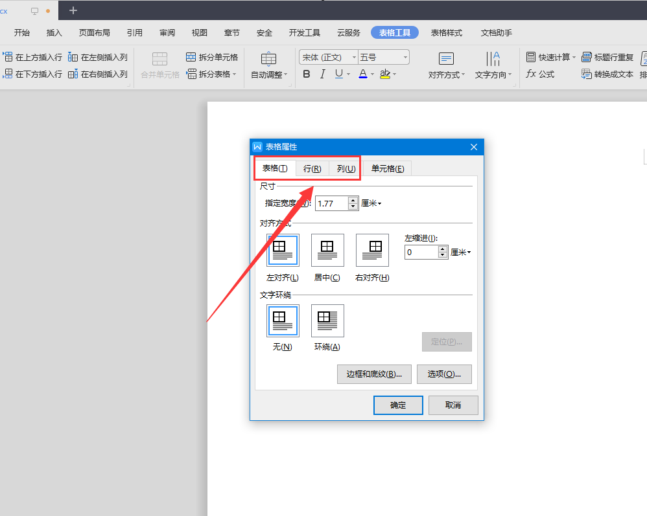Screen dimensions: 647x516
Task: Choose 无 text wrapping option
Action: (x=283, y=320)
